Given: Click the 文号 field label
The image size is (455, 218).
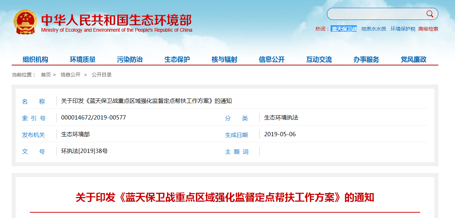Looking at the screenshot, I should [34, 152].
